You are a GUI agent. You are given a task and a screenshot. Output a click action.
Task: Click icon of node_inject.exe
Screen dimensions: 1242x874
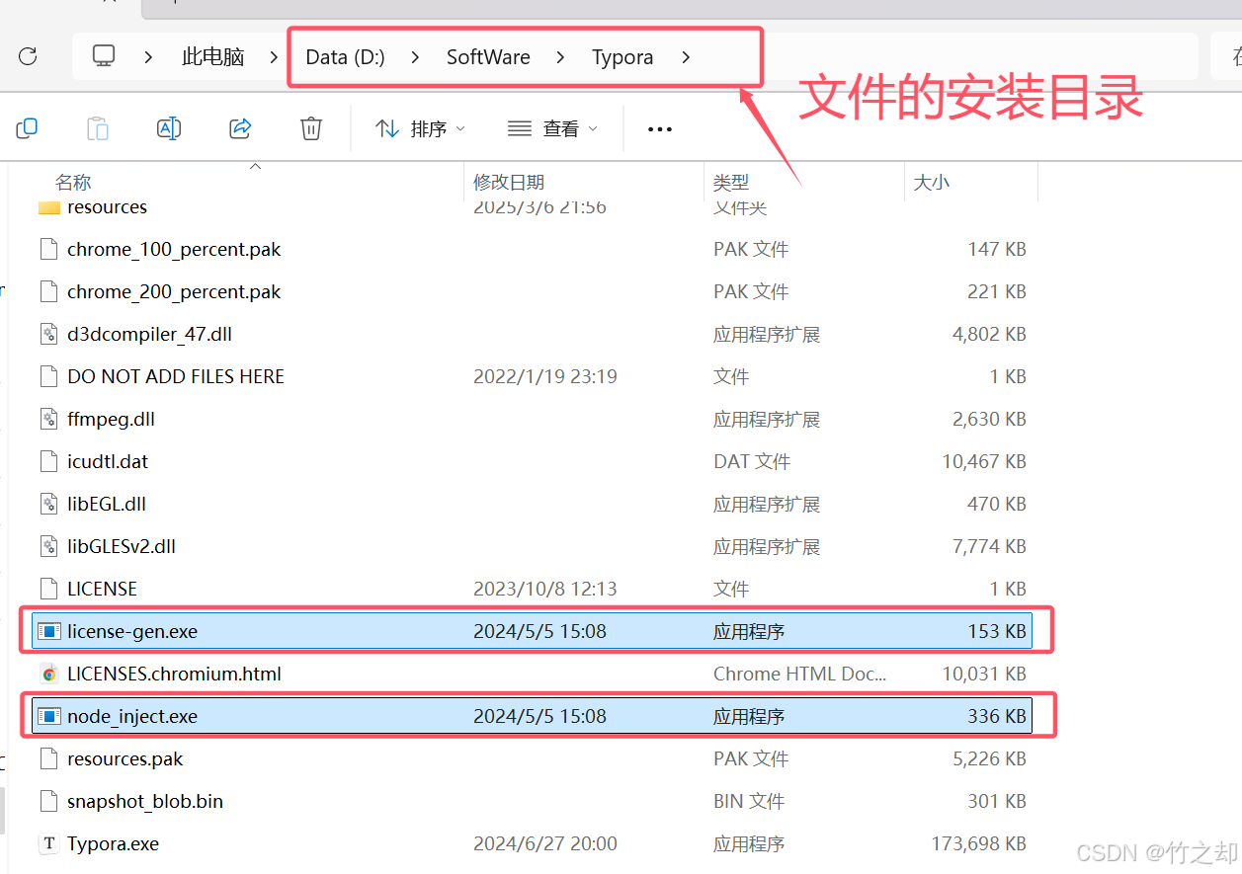tap(48, 716)
